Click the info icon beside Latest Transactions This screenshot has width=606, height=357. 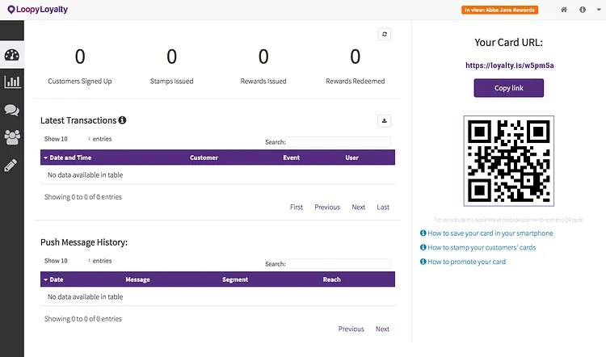[122, 120]
